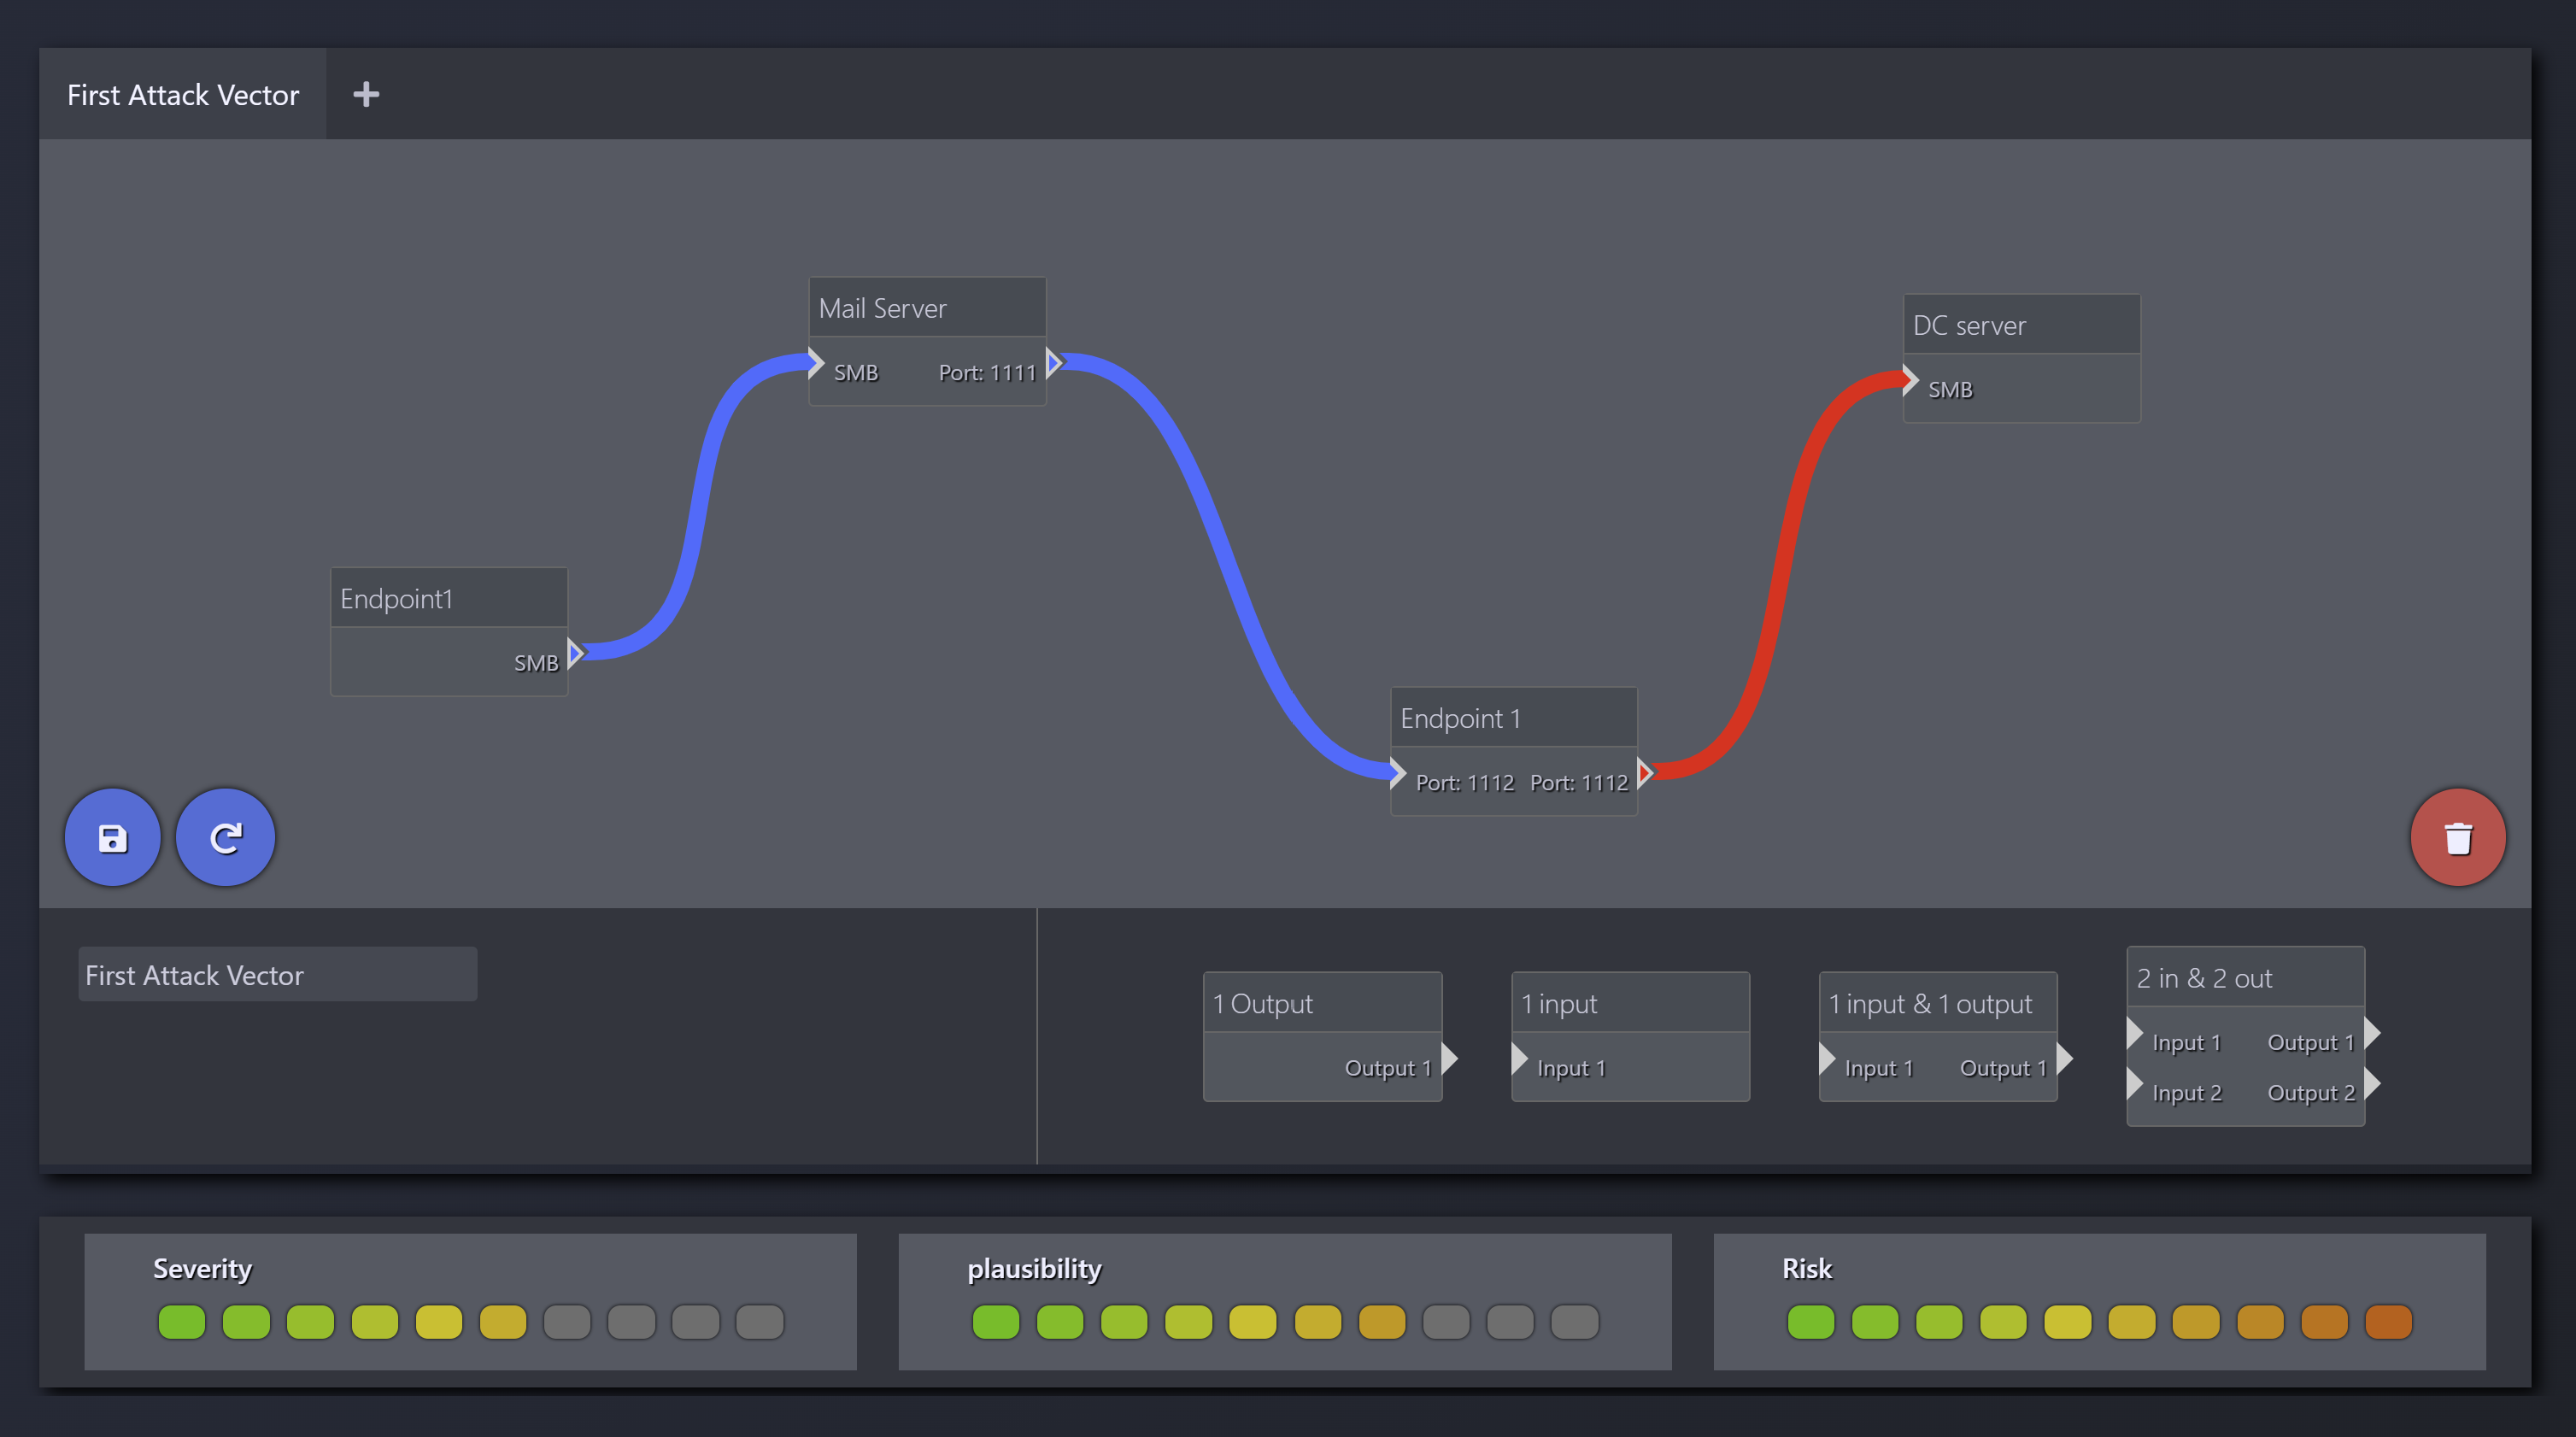Screen dimensions: 2576x1437
Task: Select the 1 Output node template
Action: coord(1321,1003)
